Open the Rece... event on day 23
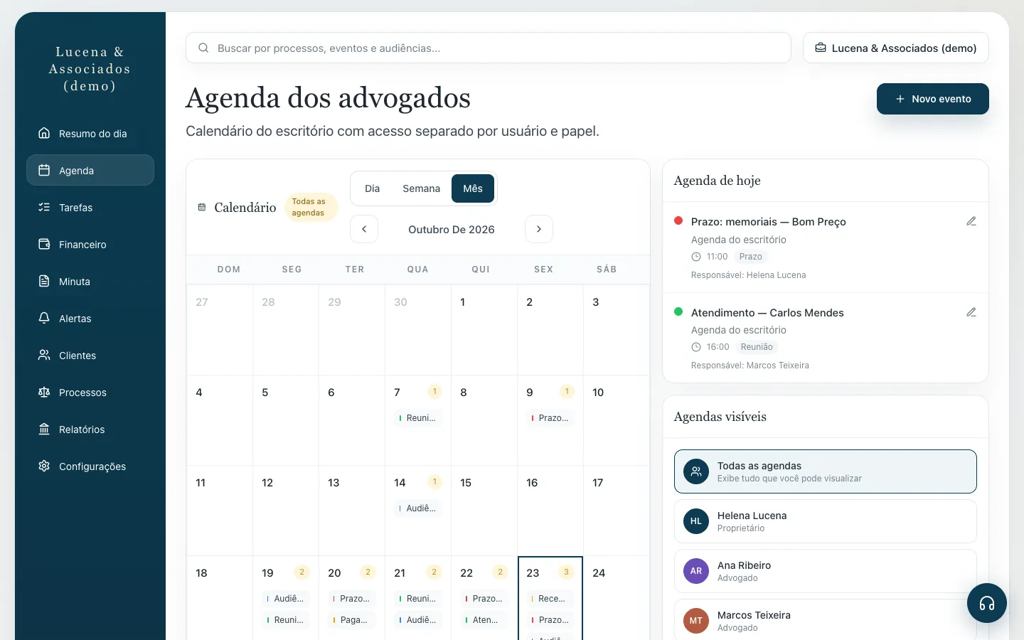This screenshot has width=1024, height=640. pyautogui.click(x=550, y=599)
